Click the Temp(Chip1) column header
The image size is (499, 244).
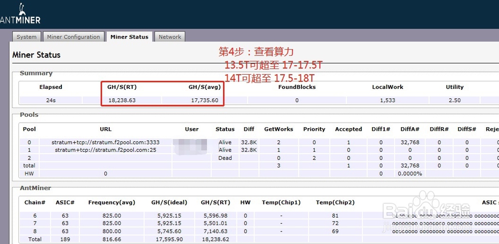point(281,202)
